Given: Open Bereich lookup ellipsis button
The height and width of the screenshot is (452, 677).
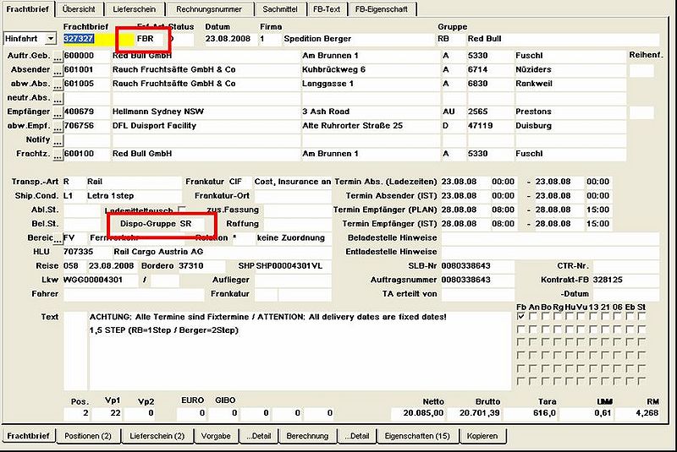Looking at the screenshot, I should pos(58,238).
